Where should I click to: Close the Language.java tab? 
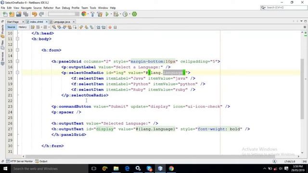[x=74, y=22]
